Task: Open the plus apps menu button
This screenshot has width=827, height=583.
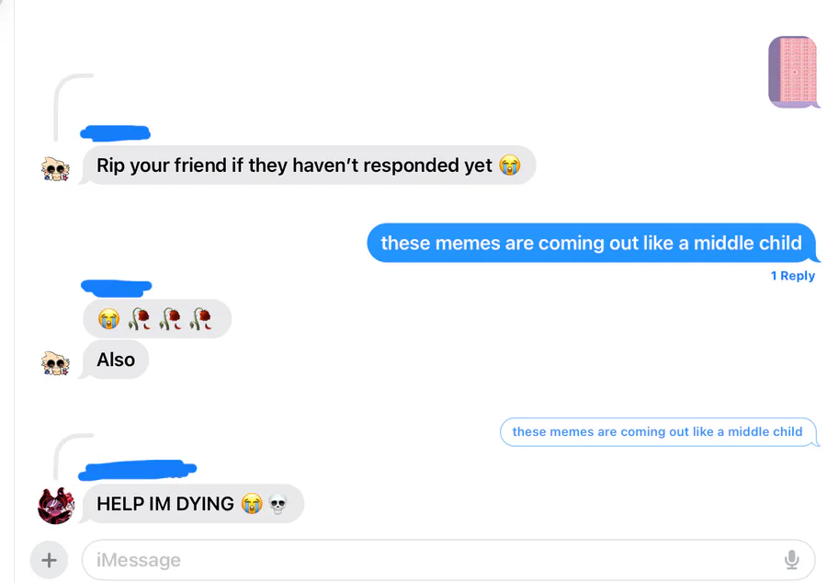Action: (49, 560)
